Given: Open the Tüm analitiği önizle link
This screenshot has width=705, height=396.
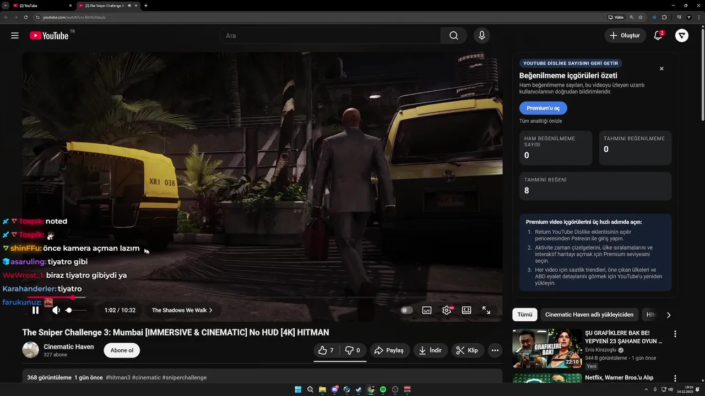Looking at the screenshot, I should 540,121.
